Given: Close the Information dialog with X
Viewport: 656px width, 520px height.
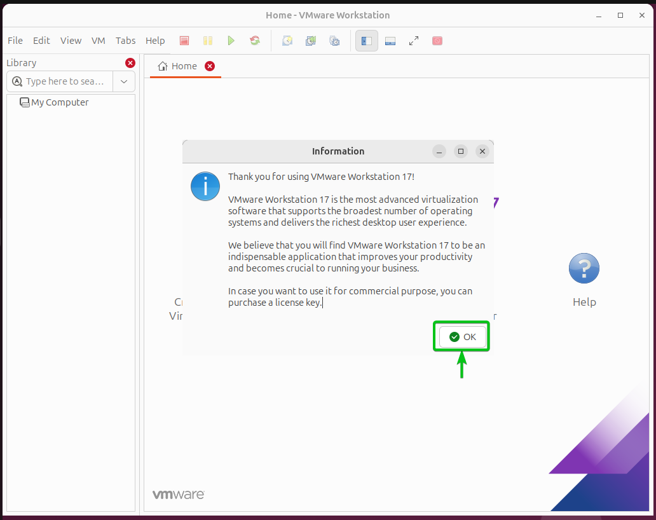Looking at the screenshot, I should pos(482,151).
